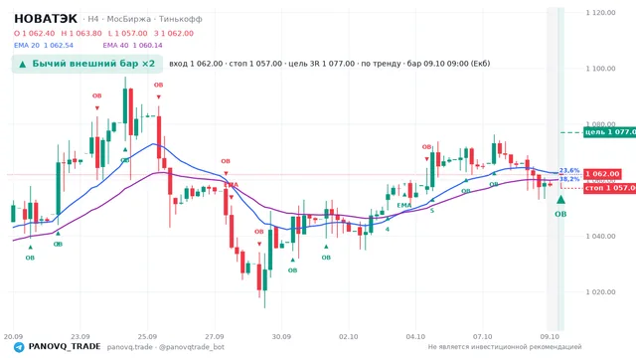636x358 pixels.
Task: Click the 23,6% Fibonacci level label
Action: point(569,170)
